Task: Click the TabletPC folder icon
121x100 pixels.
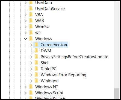Action: (x=36, y=69)
